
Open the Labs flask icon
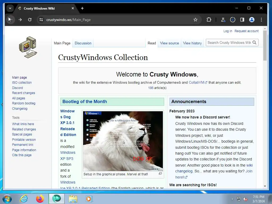pos(223,20)
